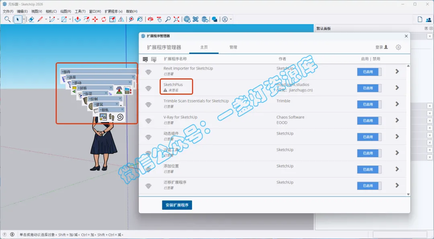Click the 扩展程序名称 column header
This screenshot has height=239, width=434.
tap(175, 59)
